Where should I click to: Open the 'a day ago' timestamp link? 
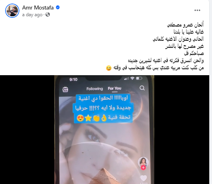(x=32, y=15)
